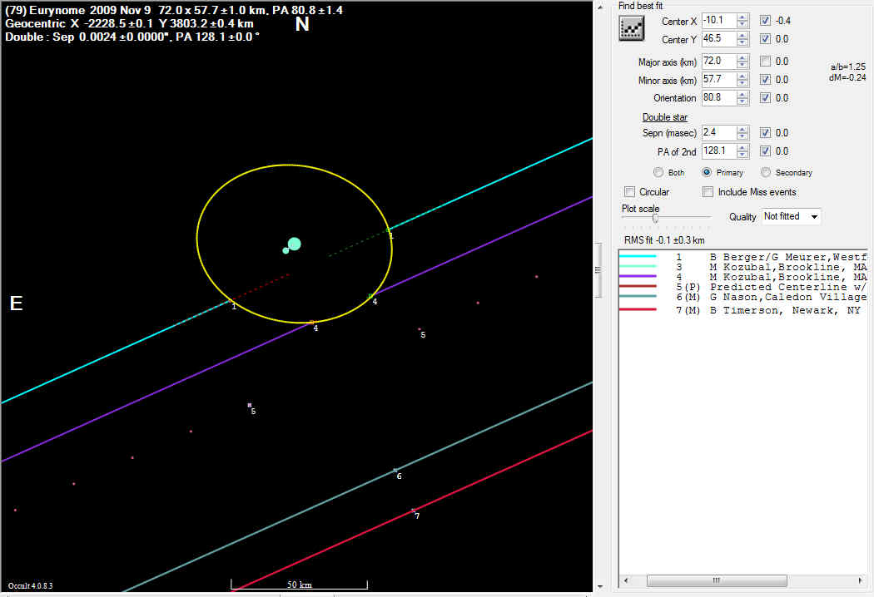Click the Center Y value field
874x597 pixels.
point(719,39)
